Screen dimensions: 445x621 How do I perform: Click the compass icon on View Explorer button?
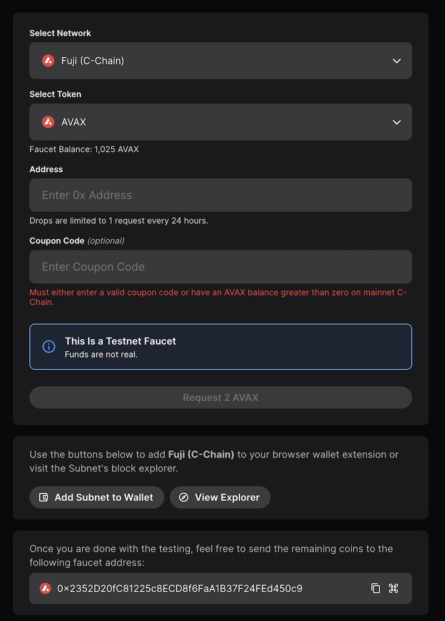(x=184, y=497)
